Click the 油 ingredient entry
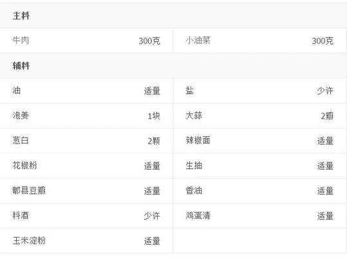Image resolution: width=347 pixels, height=257 pixels. [17, 91]
